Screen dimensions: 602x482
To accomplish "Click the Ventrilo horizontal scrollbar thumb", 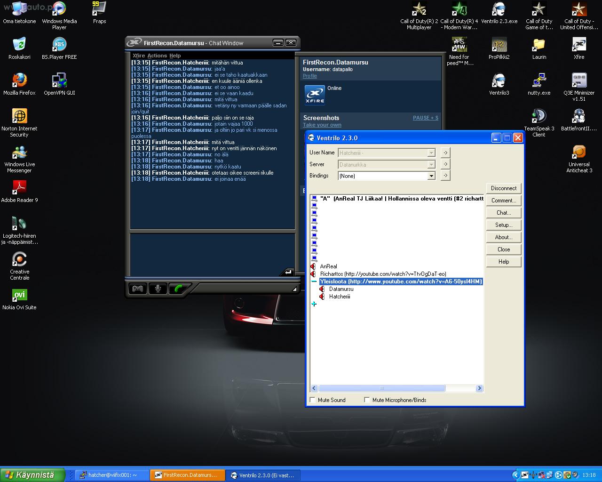I will (x=381, y=388).
